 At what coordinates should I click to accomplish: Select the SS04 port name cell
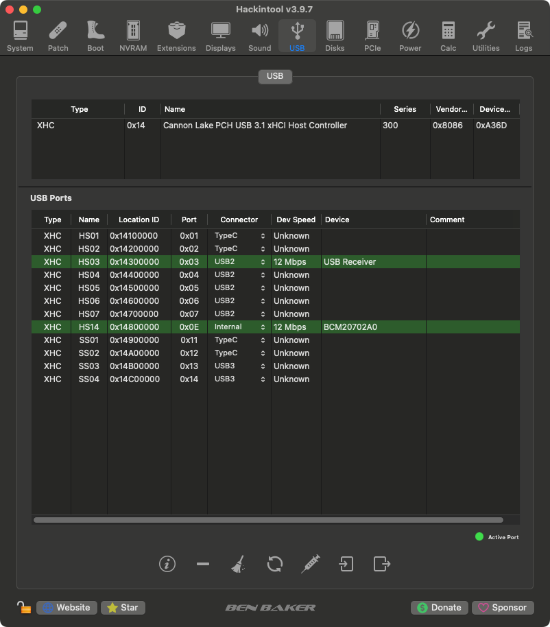point(88,379)
